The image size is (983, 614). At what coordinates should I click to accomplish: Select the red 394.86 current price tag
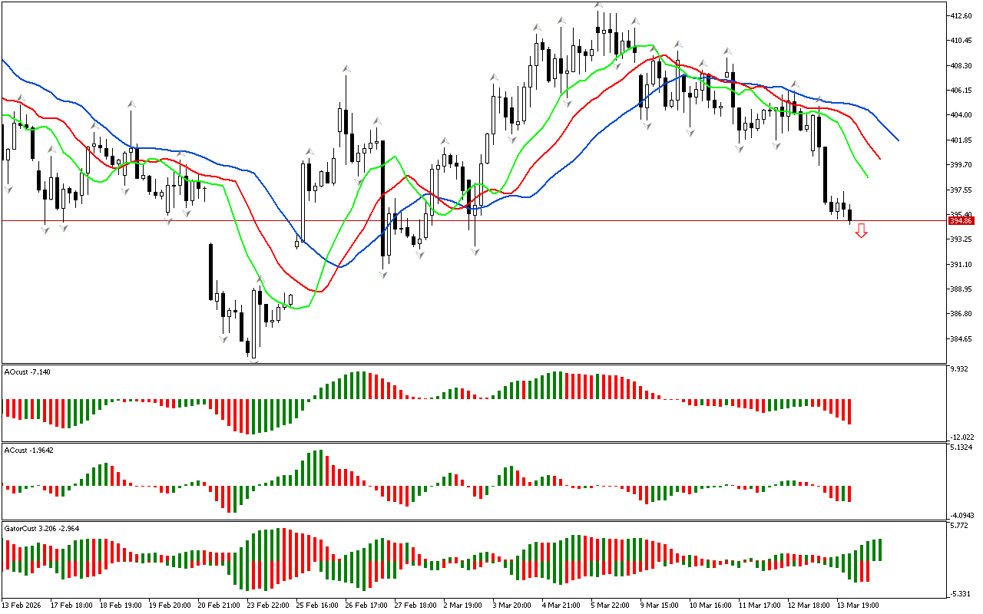[x=961, y=221]
